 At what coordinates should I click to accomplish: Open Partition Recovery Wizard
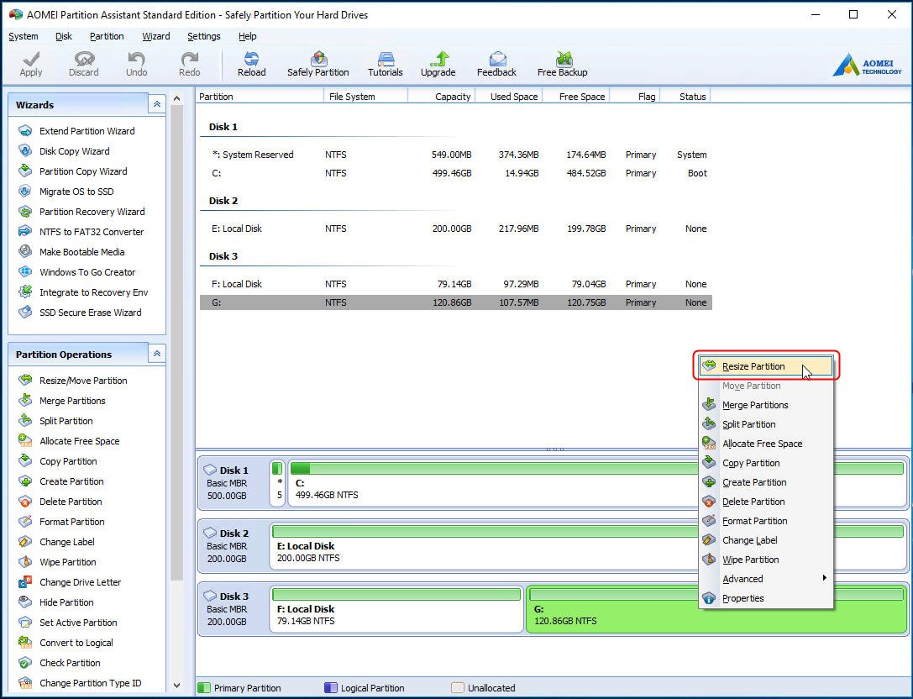point(92,212)
